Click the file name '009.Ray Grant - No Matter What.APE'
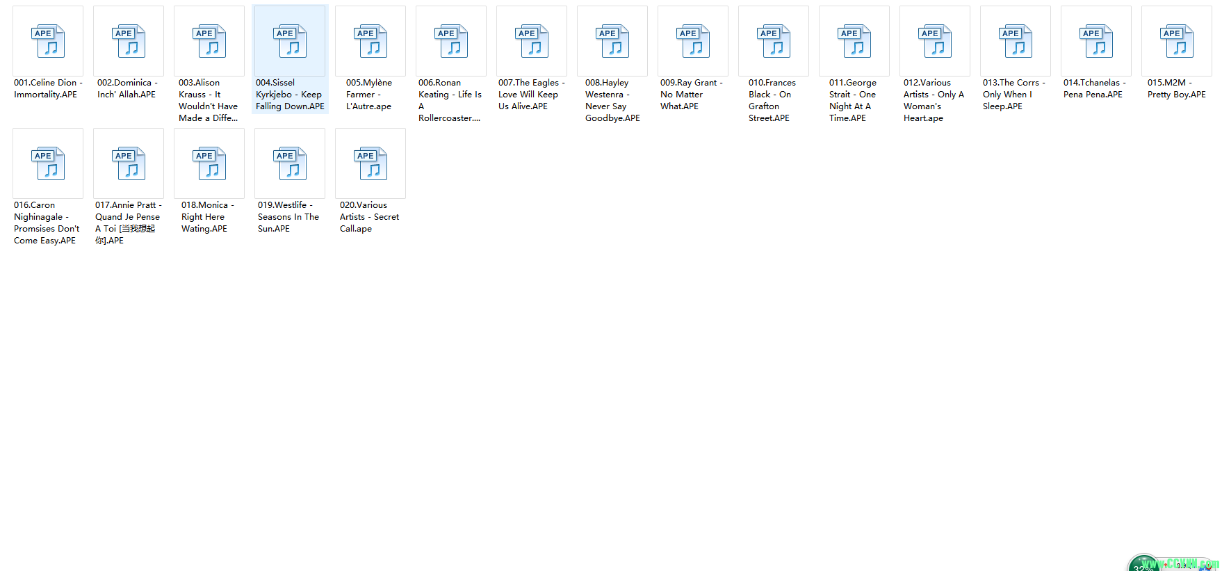 (692, 95)
